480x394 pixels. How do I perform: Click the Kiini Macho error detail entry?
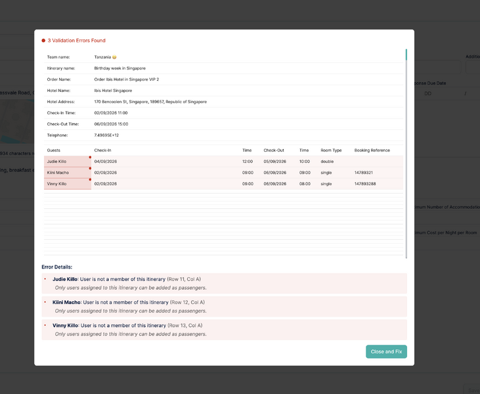(x=224, y=307)
